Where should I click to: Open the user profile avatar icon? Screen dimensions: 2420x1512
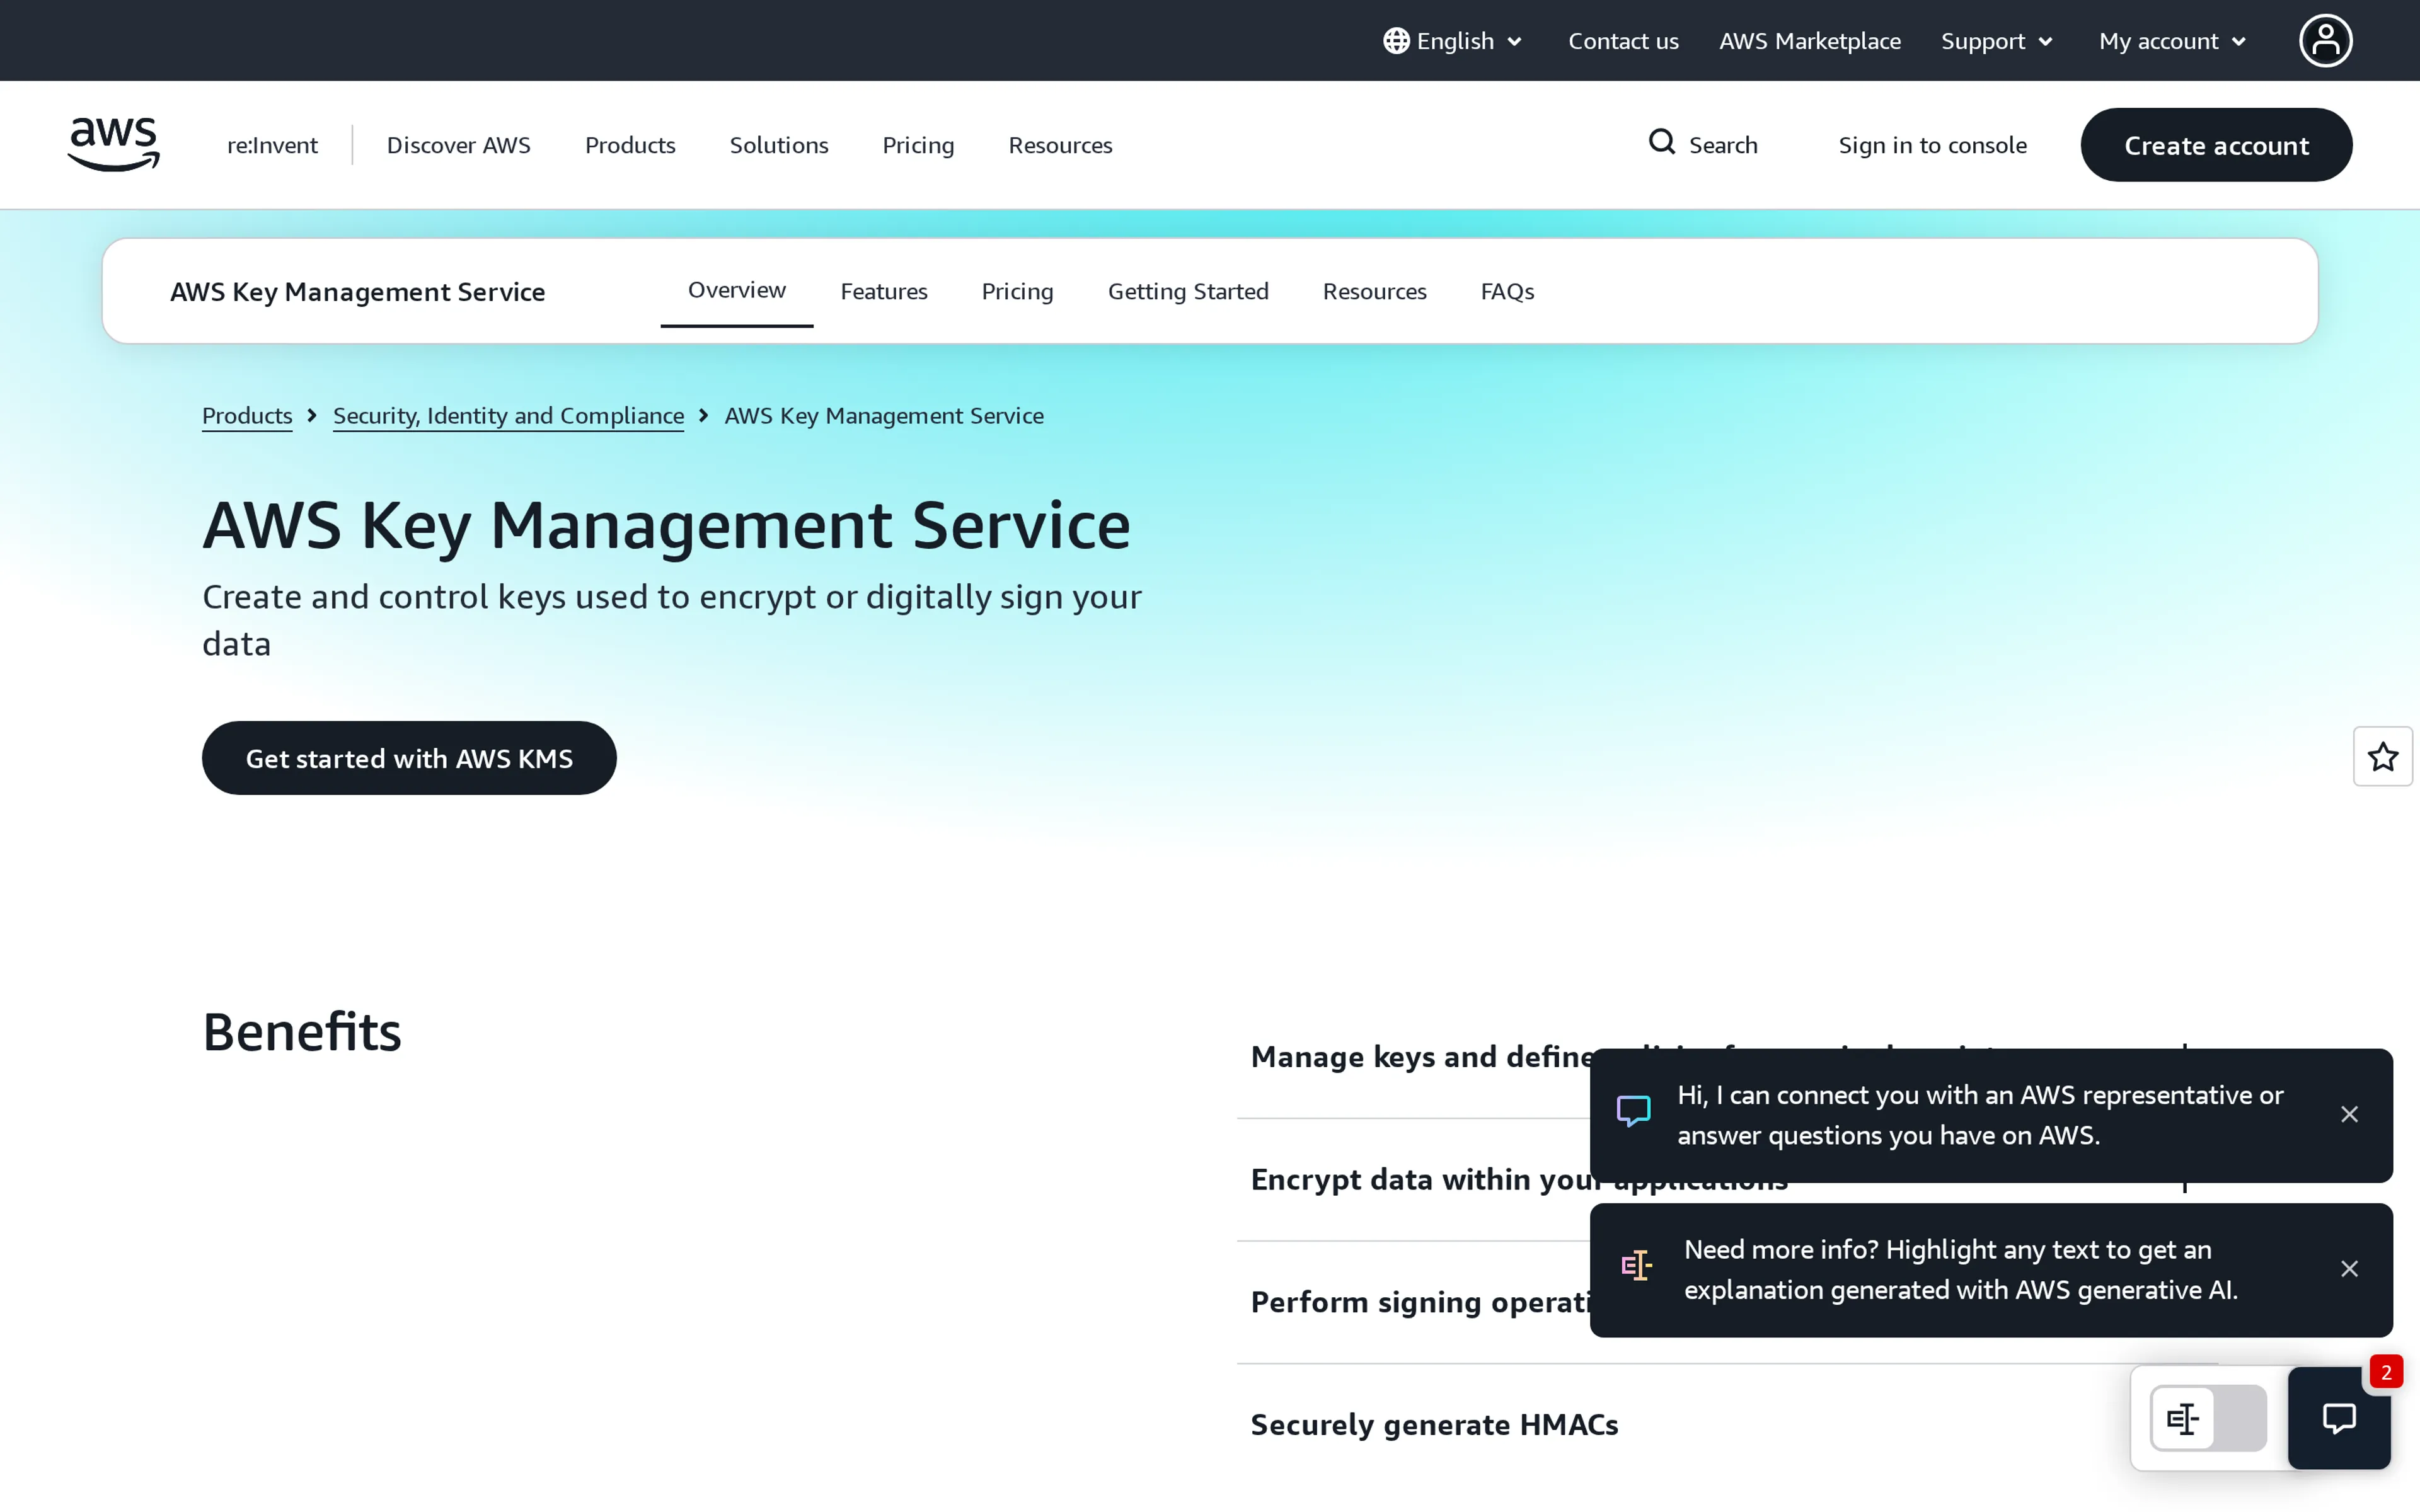pyautogui.click(x=2325, y=41)
